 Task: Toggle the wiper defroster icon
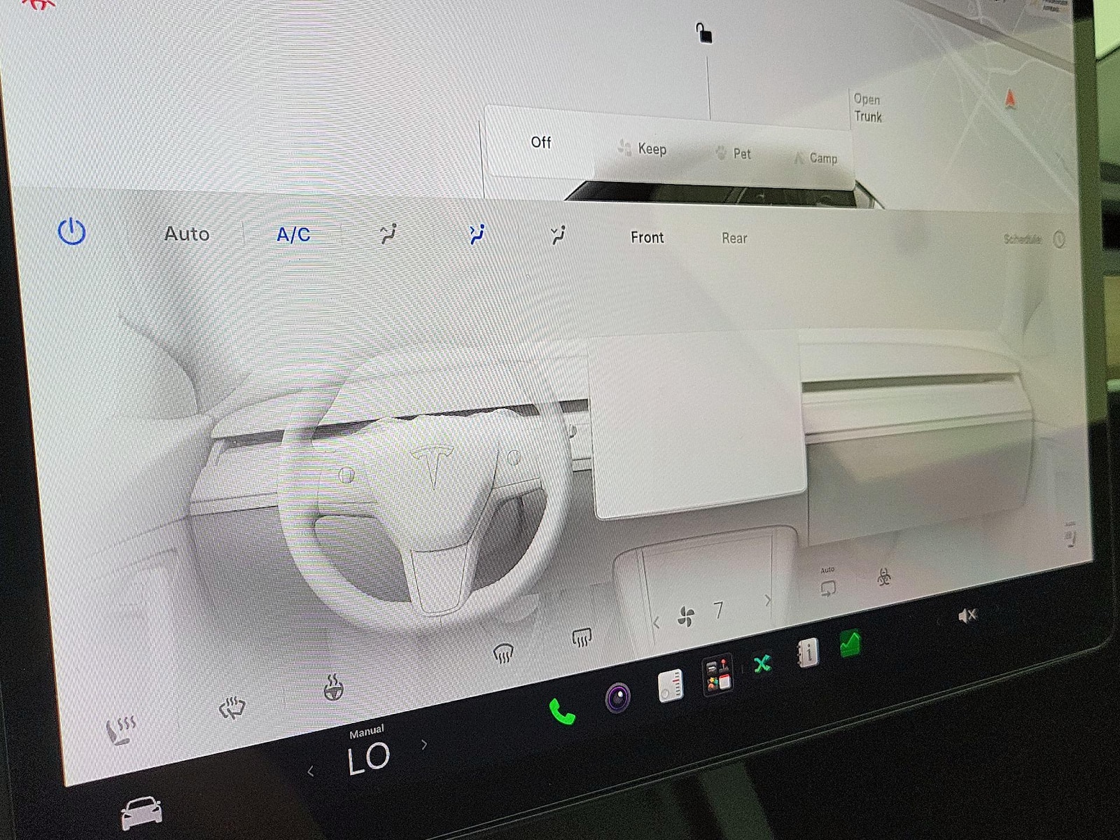coord(232,708)
